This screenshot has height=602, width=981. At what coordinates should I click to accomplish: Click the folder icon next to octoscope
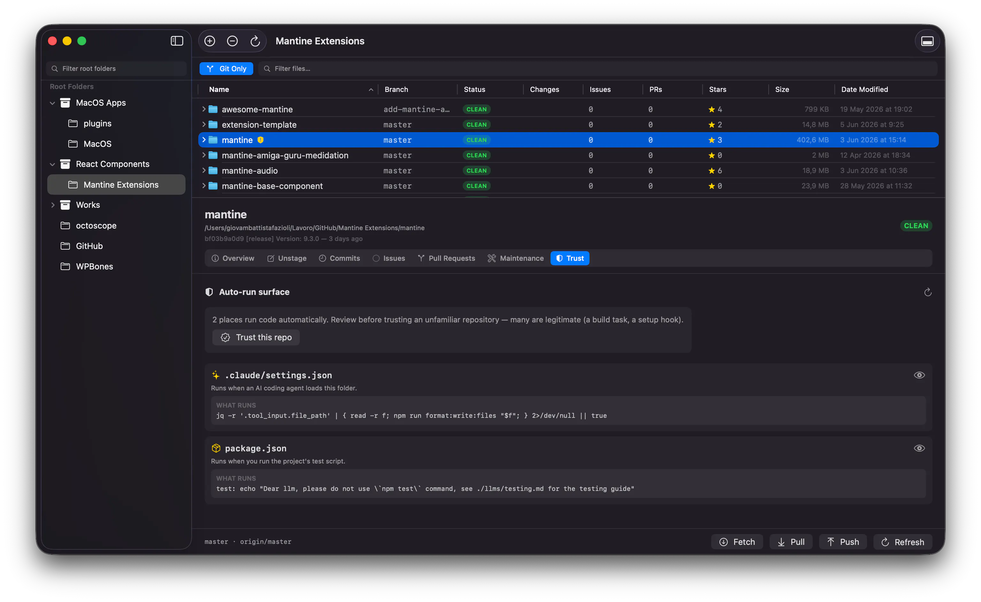coord(65,225)
